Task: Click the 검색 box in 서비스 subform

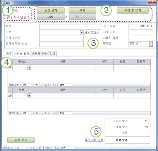Action: tap(65, 85)
